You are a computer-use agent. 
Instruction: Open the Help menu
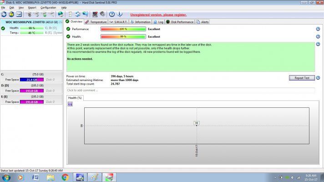tap(64, 8)
